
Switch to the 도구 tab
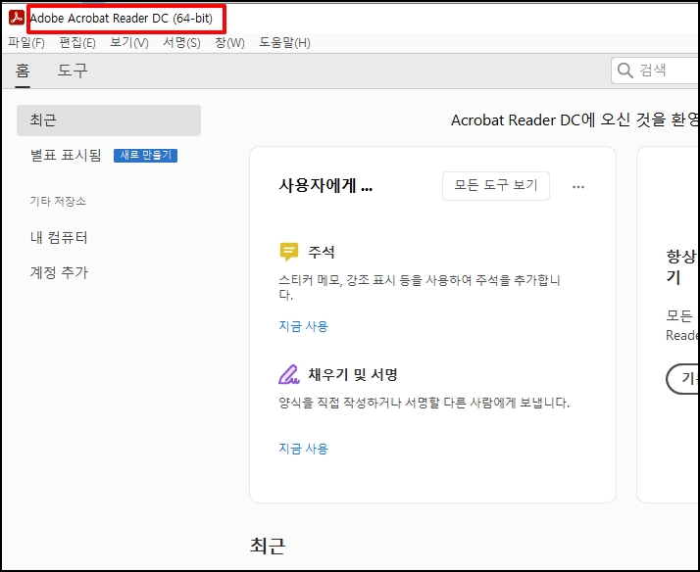coord(73,71)
